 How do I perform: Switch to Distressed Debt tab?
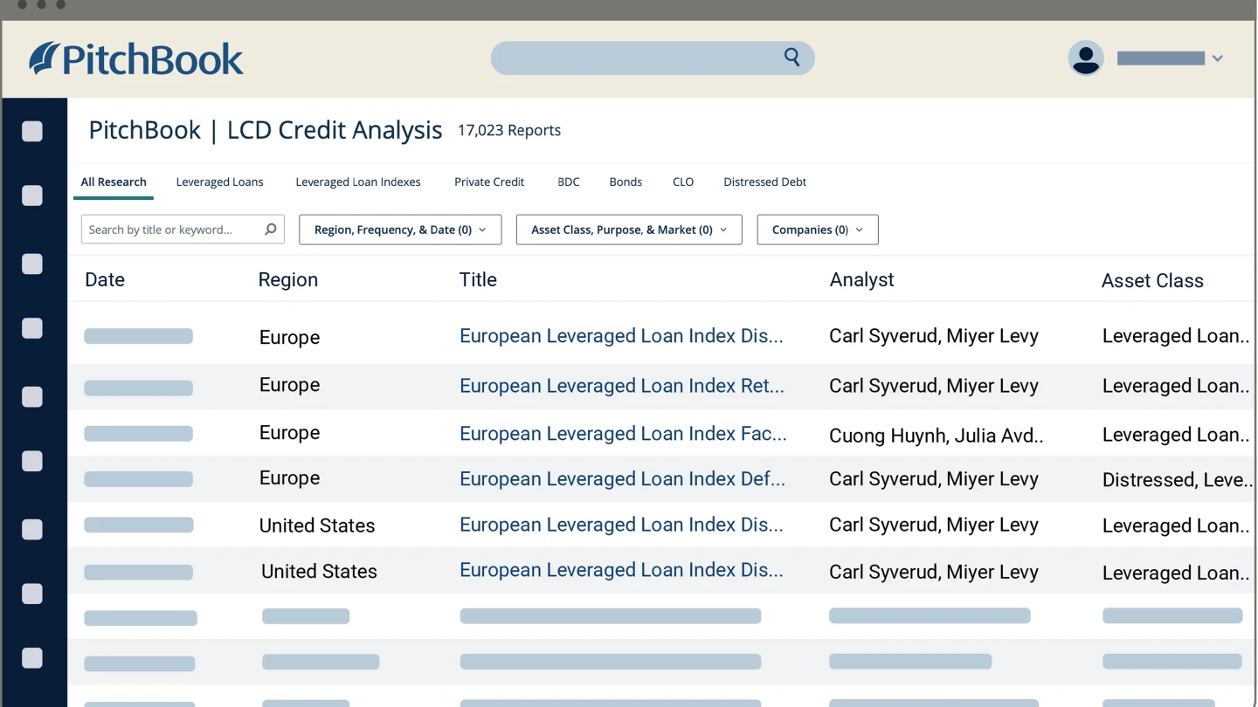pyautogui.click(x=764, y=182)
